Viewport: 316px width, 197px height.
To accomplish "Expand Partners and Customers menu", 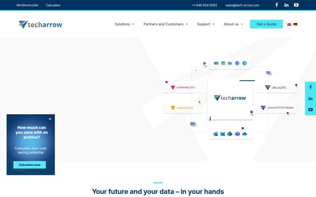I will coord(165,24).
